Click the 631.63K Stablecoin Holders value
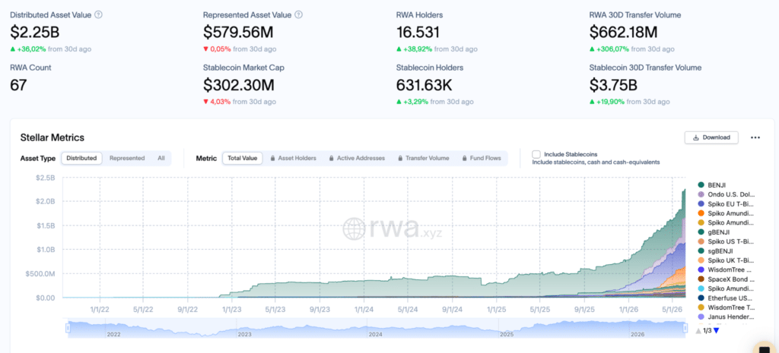 click(x=424, y=85)
